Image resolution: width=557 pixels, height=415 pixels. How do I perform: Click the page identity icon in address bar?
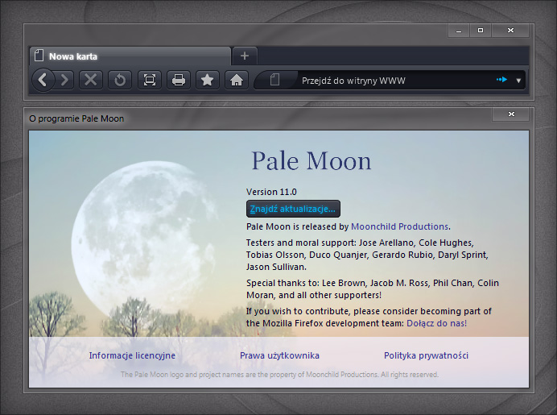pyautogui.click(x=275, y=80)
